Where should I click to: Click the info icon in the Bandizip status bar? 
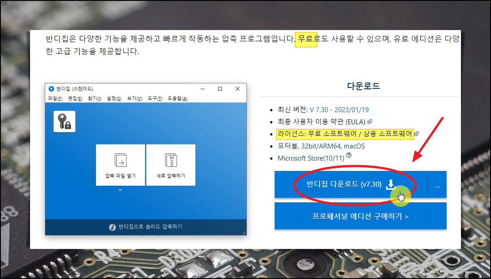click(x=112, y=227)
